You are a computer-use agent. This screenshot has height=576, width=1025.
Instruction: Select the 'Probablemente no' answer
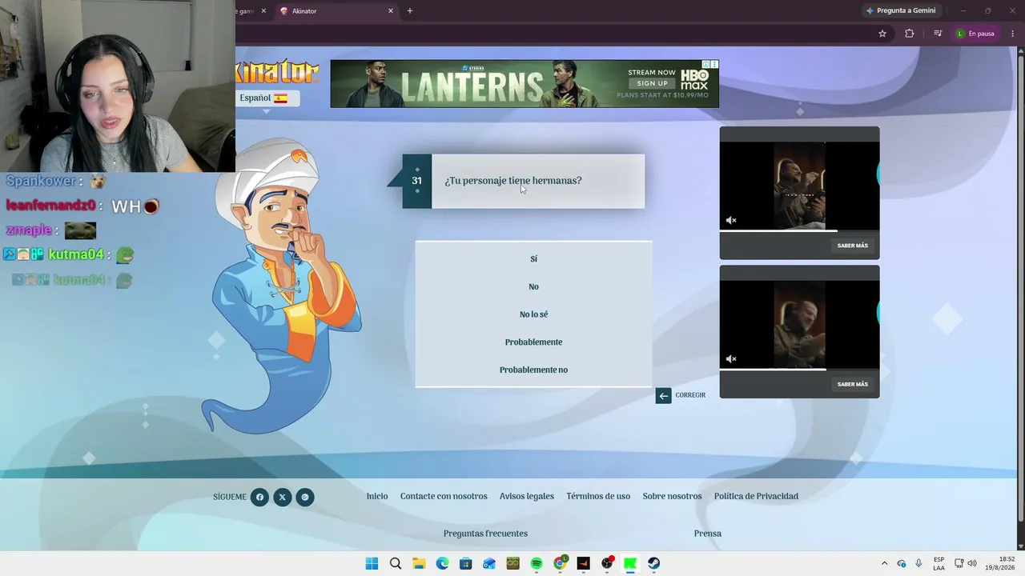click(x=533, y=370)
